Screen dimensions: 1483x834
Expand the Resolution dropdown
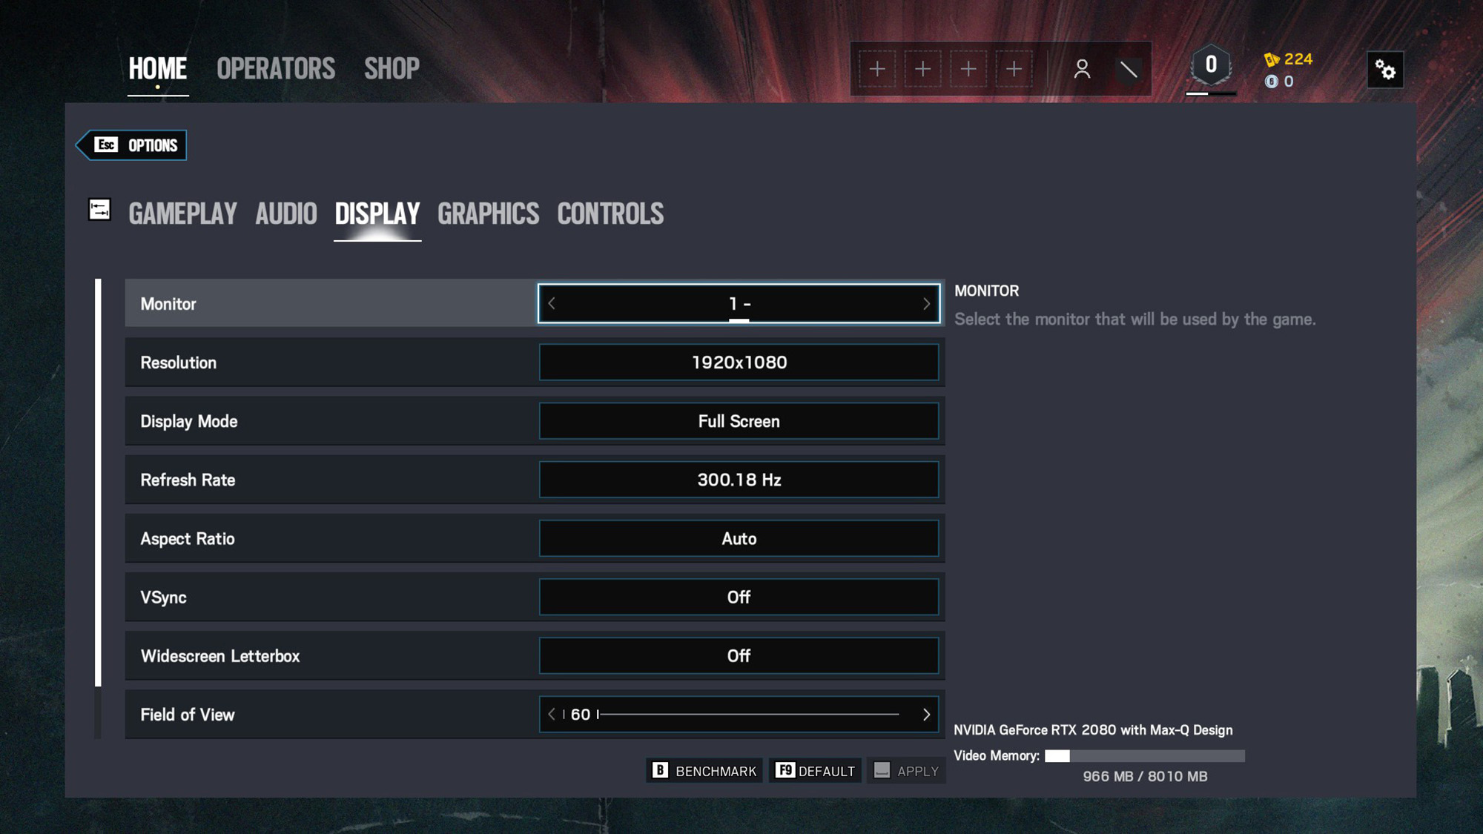click(x=738, y=362)
